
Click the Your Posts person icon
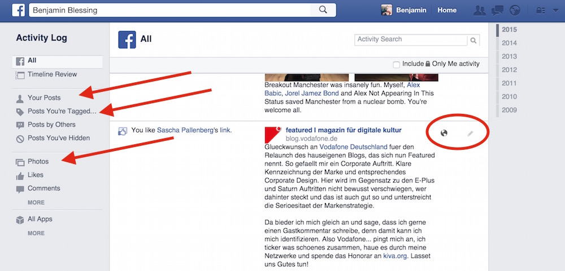pyautogui.click(x=20, y=98)
